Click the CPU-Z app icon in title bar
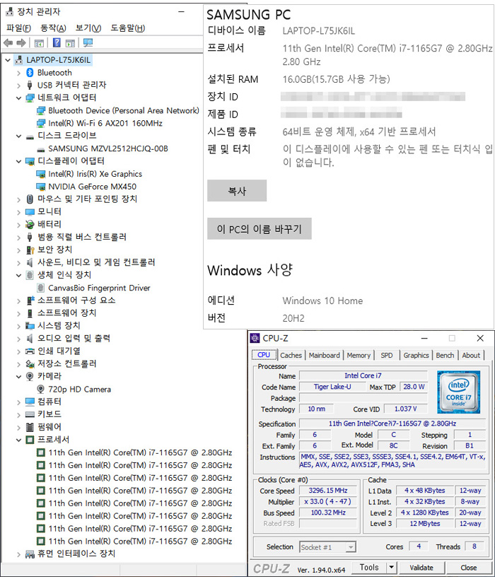495x579 pixels. (x=255, y=338)
